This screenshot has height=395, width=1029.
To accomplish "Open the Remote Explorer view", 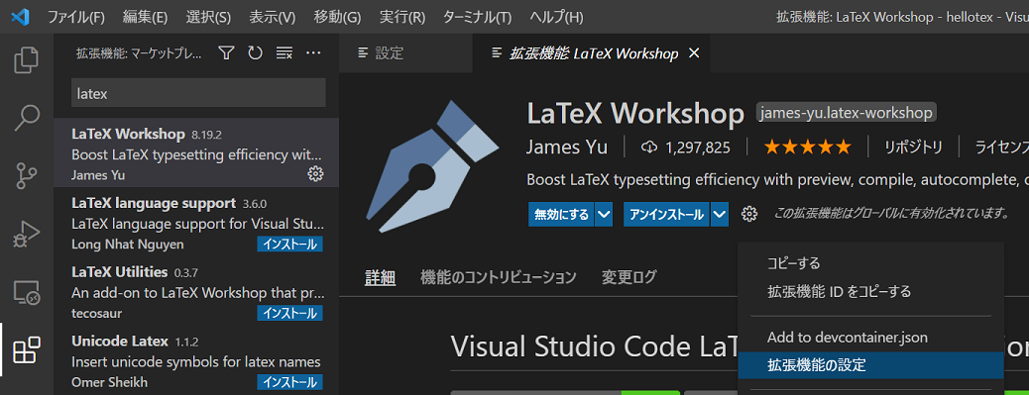I will pos(27,292).
